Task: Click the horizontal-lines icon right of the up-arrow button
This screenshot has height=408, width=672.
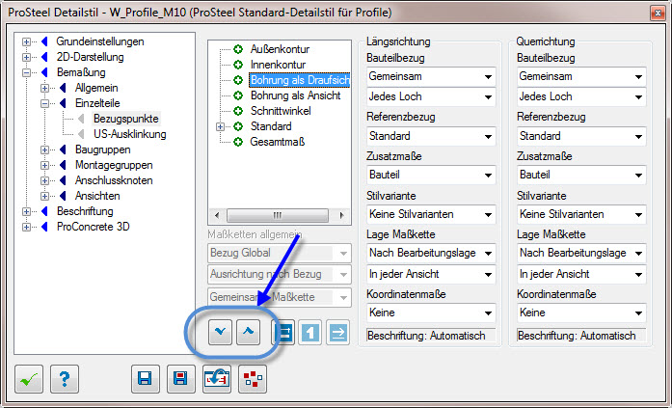Action: pyautogui.click(x=282, y=332)
